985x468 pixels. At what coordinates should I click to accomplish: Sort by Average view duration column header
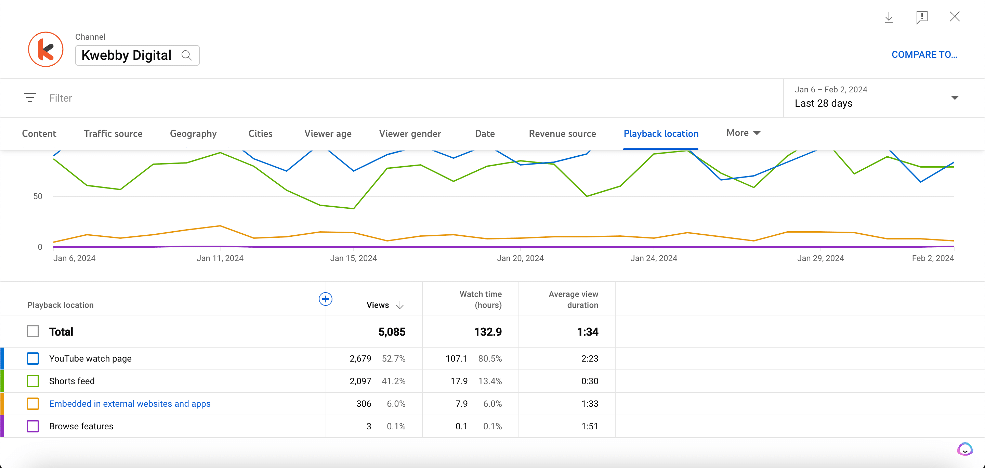point(573,299)
